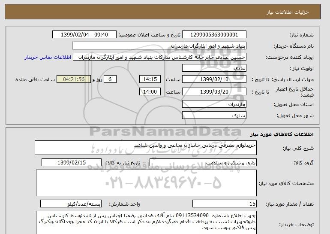330x234 pixels.
Task: Select the priority field عادی
Action: point(214,68)
